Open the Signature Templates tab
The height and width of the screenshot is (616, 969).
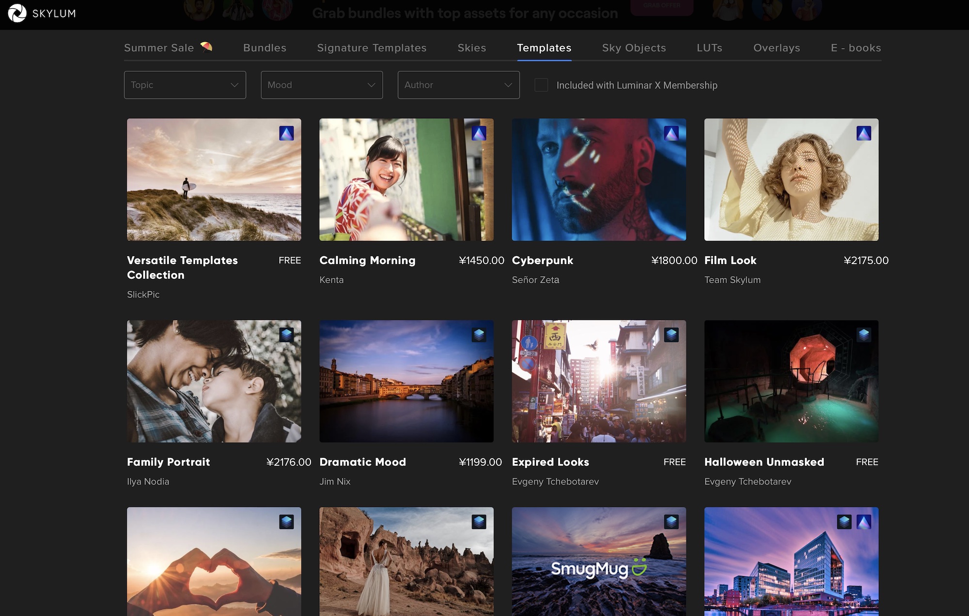pos(372,48)
